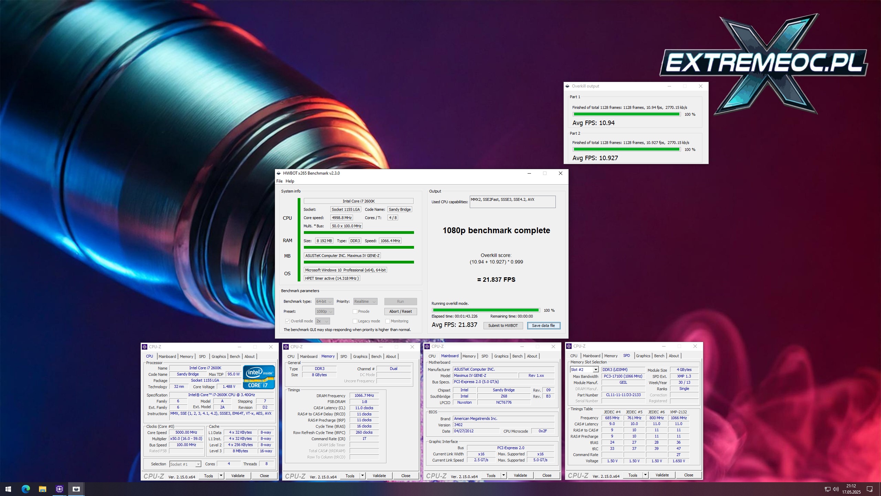Viewport: 881px width, 496px height.
Task: Click Validate in CPU-Z CPU window
Action: coord(238,476)
